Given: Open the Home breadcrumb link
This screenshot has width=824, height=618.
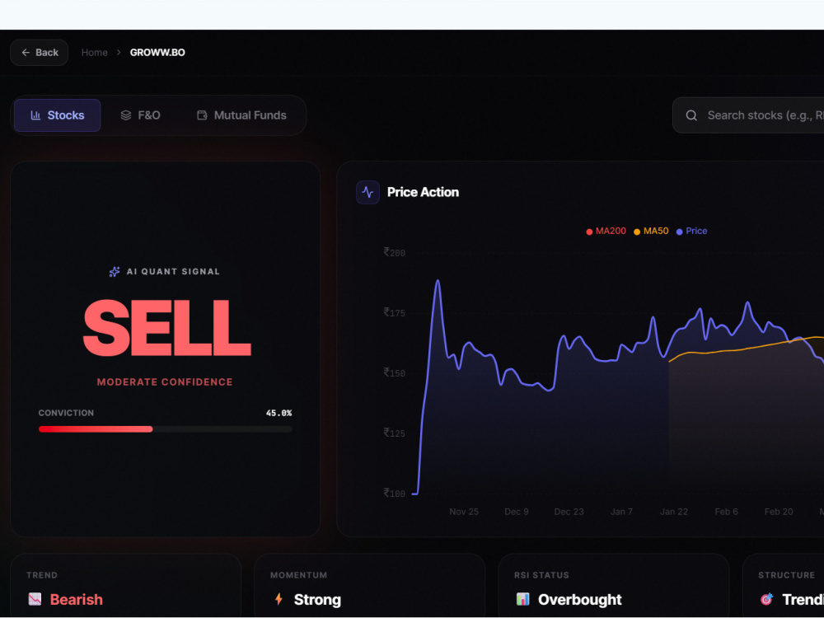Looking at the screenshot, I should click(x=95, y=53).
